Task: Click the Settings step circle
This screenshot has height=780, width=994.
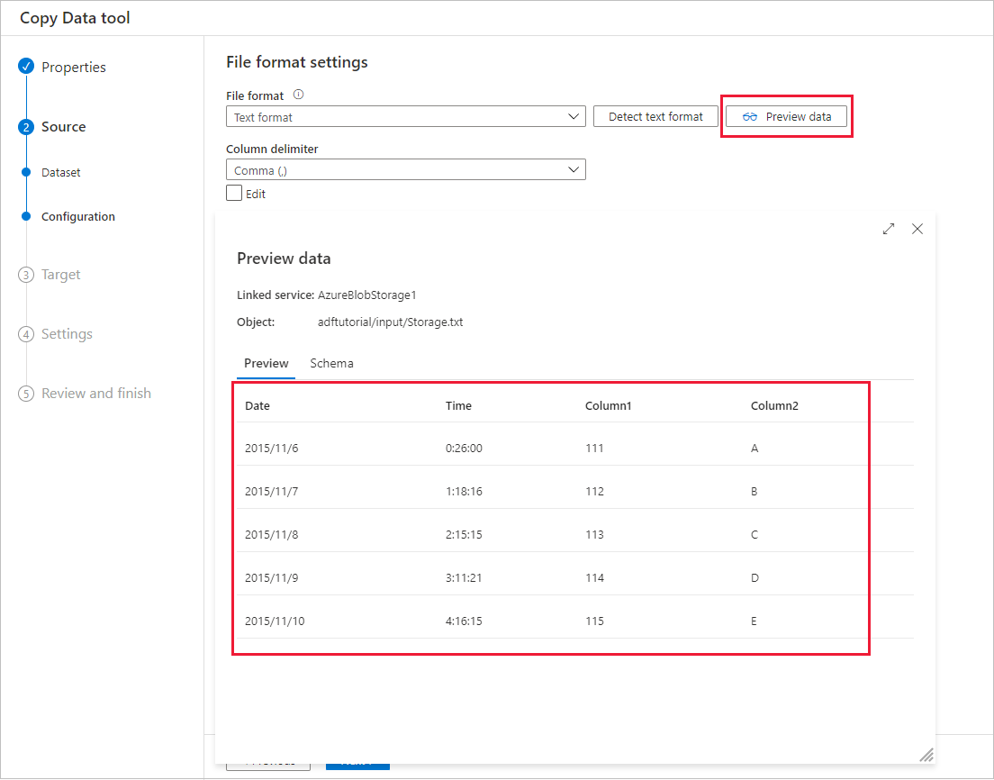Action: click(26, 334)
